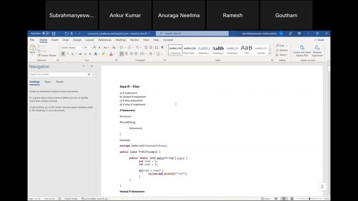Apply the red font color
The width and height of the screenshot is (358, 201).
(111, 54)
